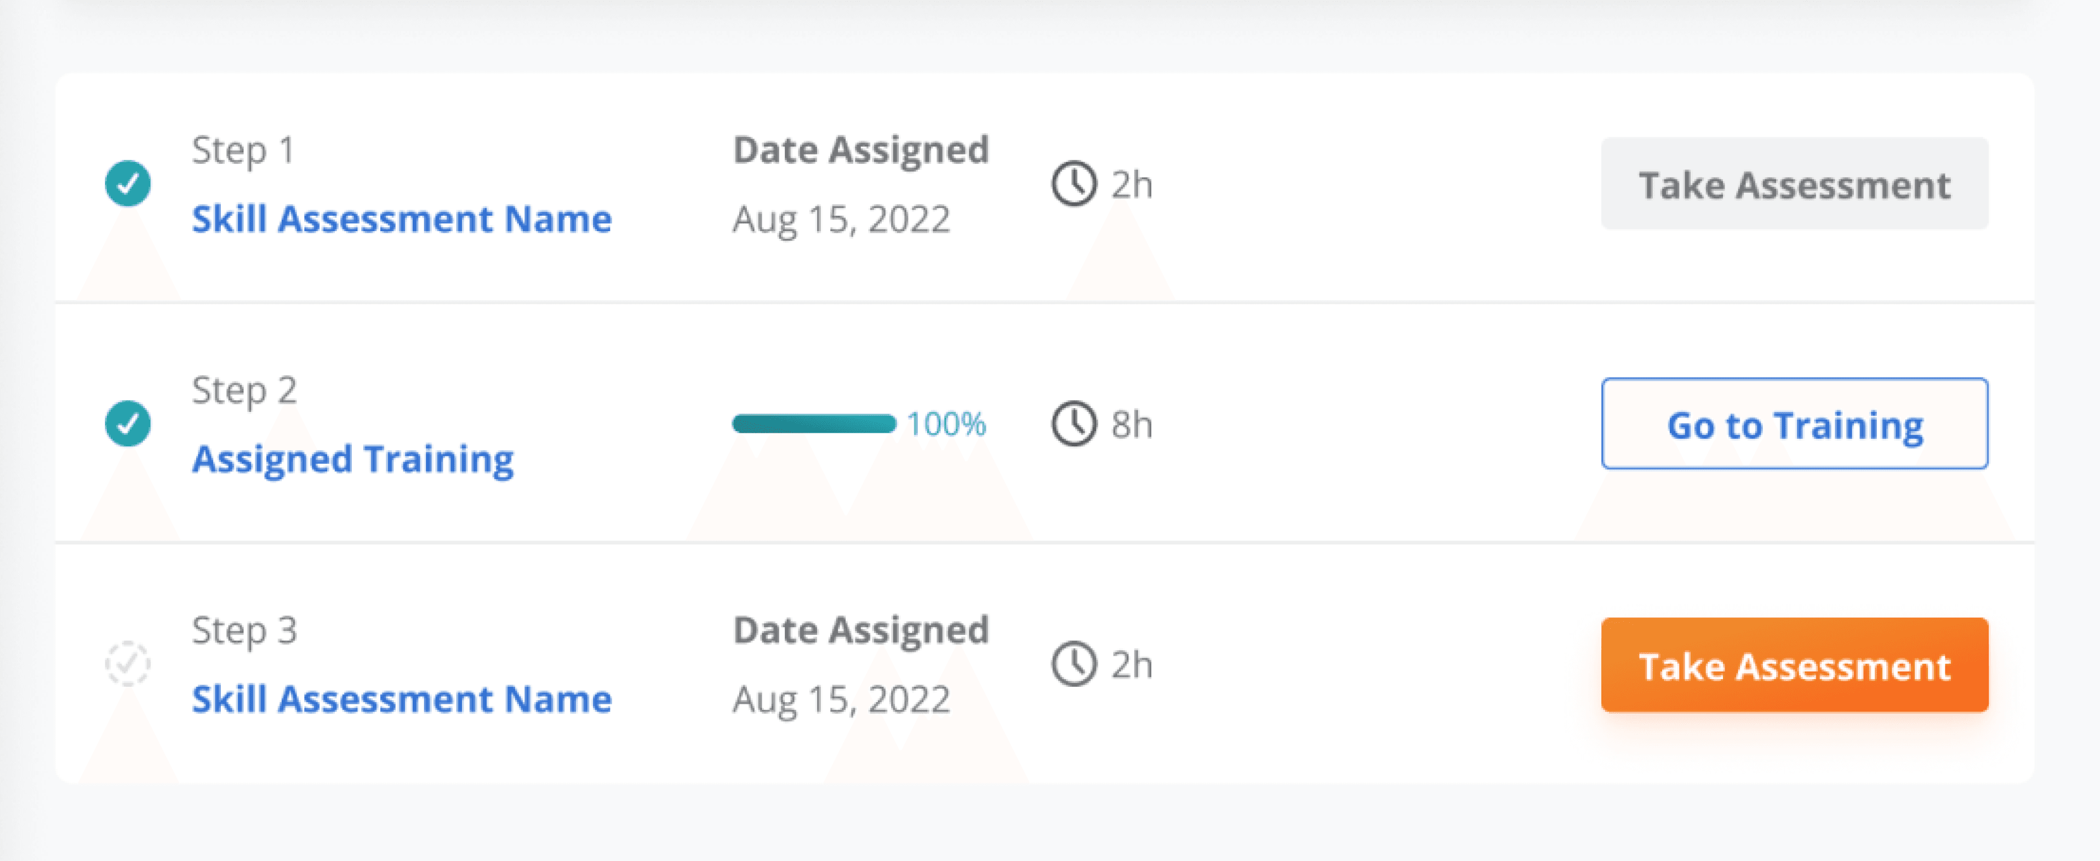
Task: Click the 2h duration in Step 1
Action: (1132, 185)
